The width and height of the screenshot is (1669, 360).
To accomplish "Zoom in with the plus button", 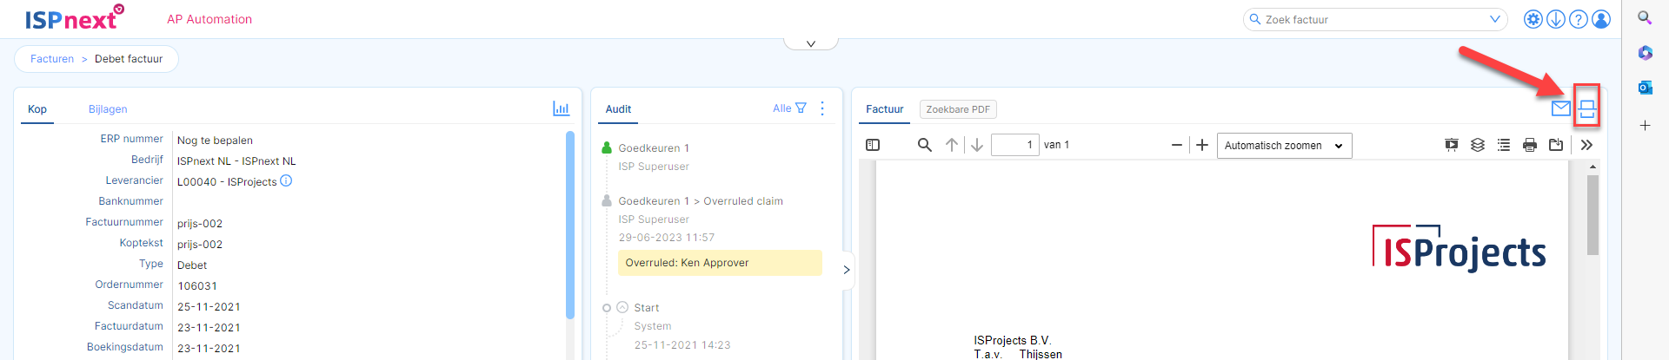I will [x=1202, y=145].
